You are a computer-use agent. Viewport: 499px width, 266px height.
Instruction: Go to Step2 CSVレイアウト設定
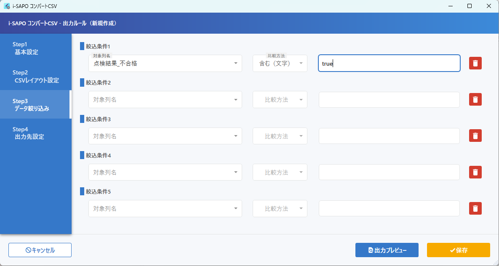pos(36,76)
